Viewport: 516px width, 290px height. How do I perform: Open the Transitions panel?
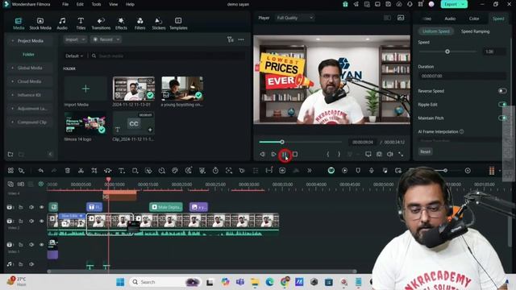101,23
